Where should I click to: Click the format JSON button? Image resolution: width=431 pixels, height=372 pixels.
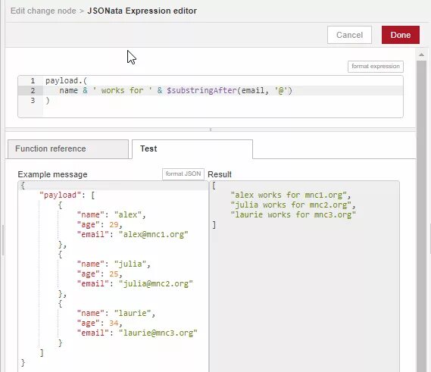(x=183, y=174)
